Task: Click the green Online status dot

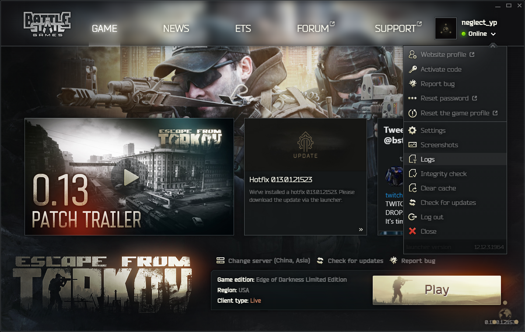Action: [x=463, y=34]
